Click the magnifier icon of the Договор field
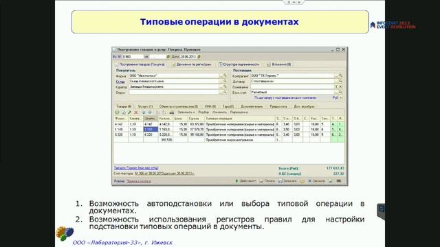This screenshot has height=247, width=440. 340,81
